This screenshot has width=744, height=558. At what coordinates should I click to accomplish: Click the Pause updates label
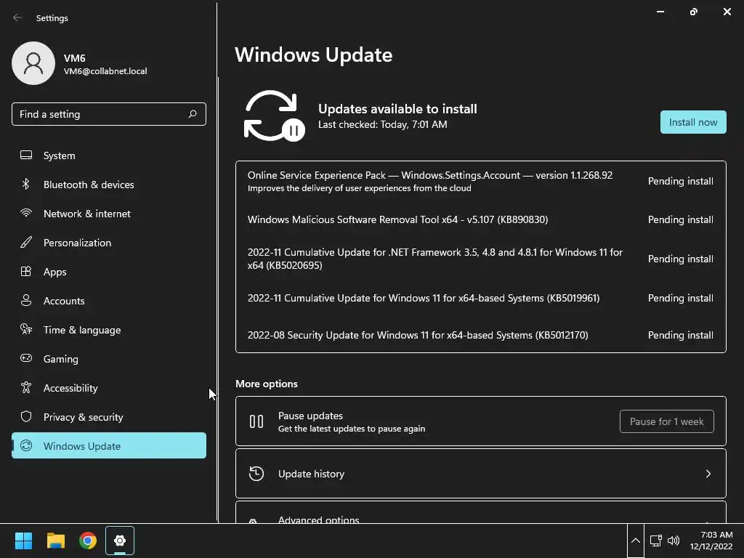310,416
